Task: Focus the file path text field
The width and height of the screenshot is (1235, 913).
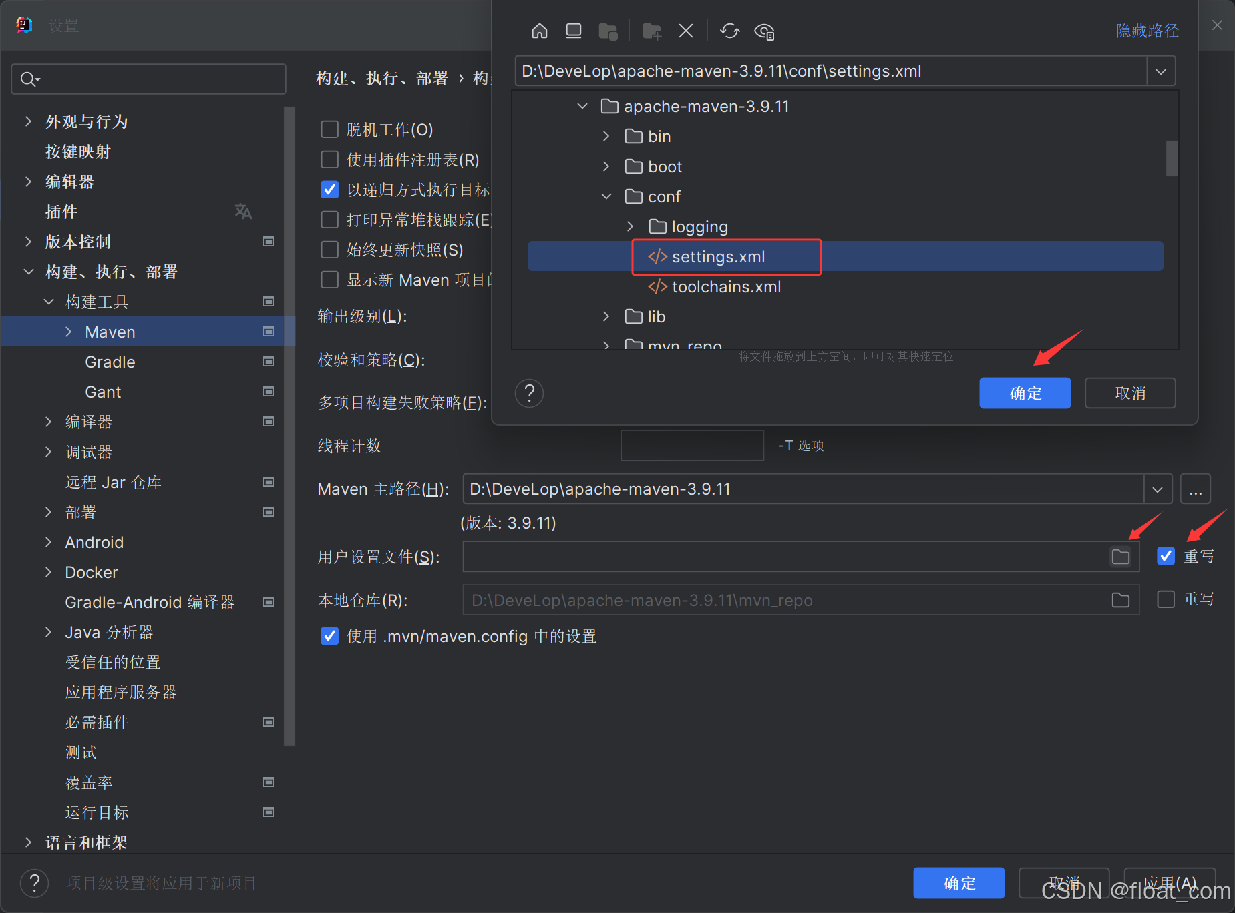Action: (831, 71)
